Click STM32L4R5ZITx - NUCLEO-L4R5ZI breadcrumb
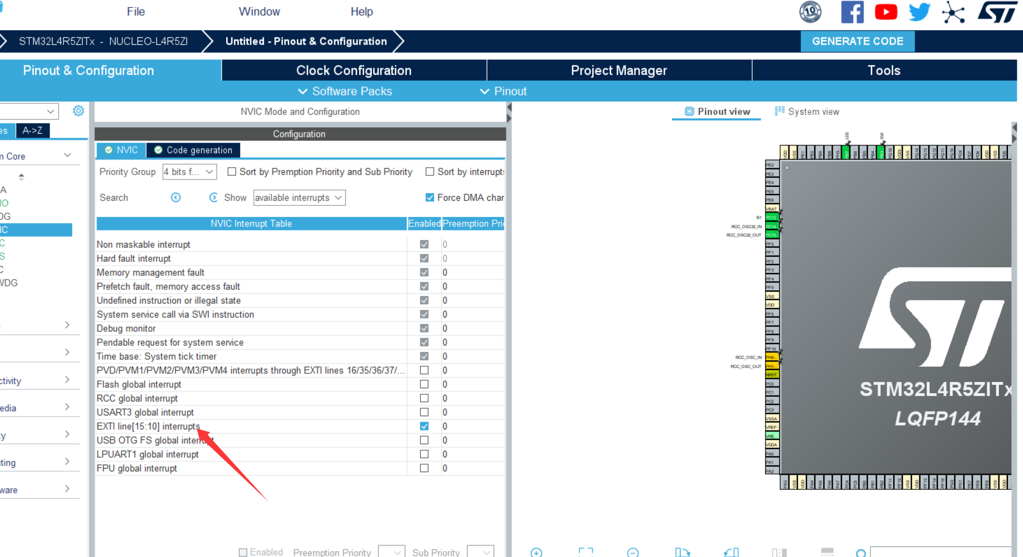1023x557 pixels. (103, 41)
